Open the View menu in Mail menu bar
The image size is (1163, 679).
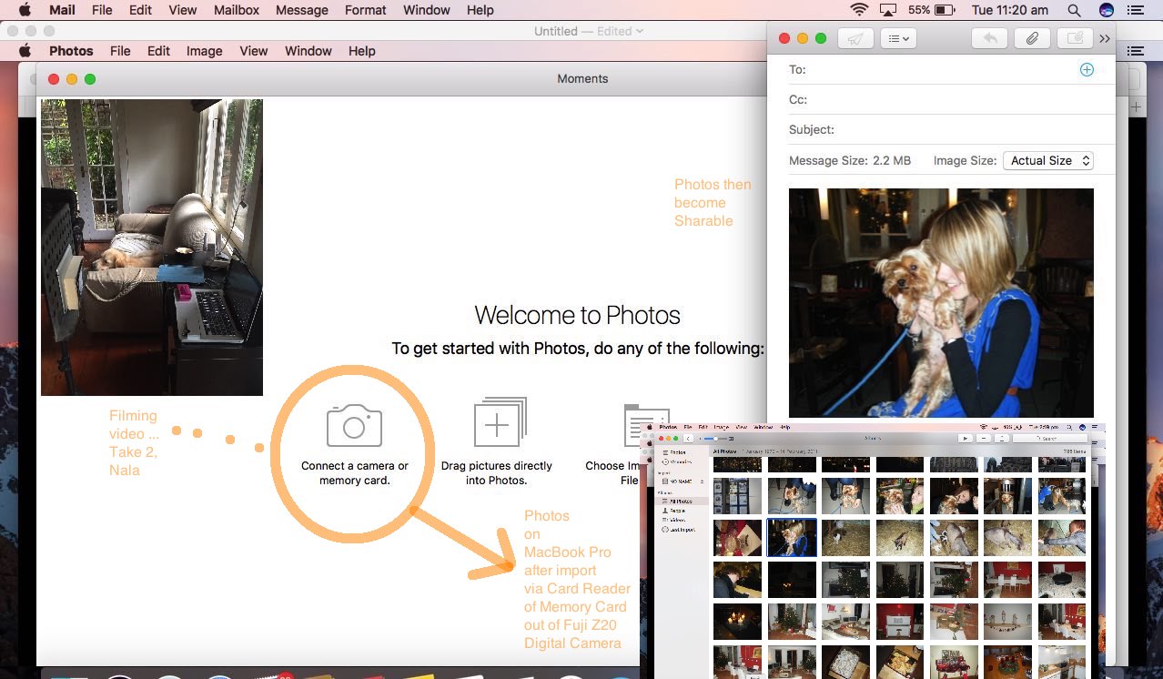click(183, 10)
